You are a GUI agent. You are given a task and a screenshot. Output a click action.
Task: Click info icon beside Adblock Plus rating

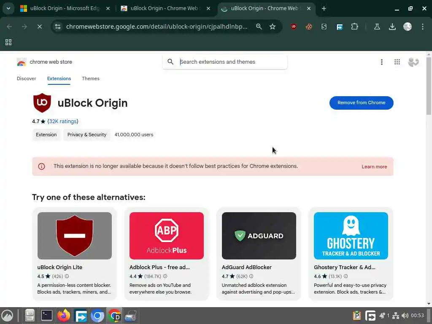click(165, 276)
